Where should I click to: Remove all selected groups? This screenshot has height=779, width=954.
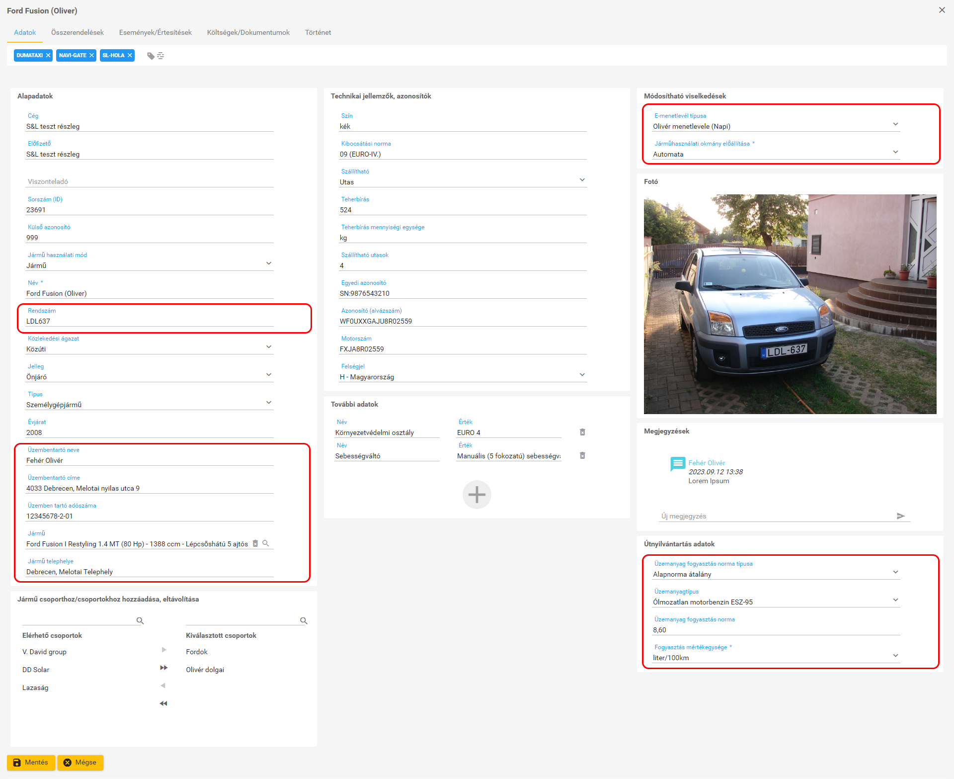163,703
